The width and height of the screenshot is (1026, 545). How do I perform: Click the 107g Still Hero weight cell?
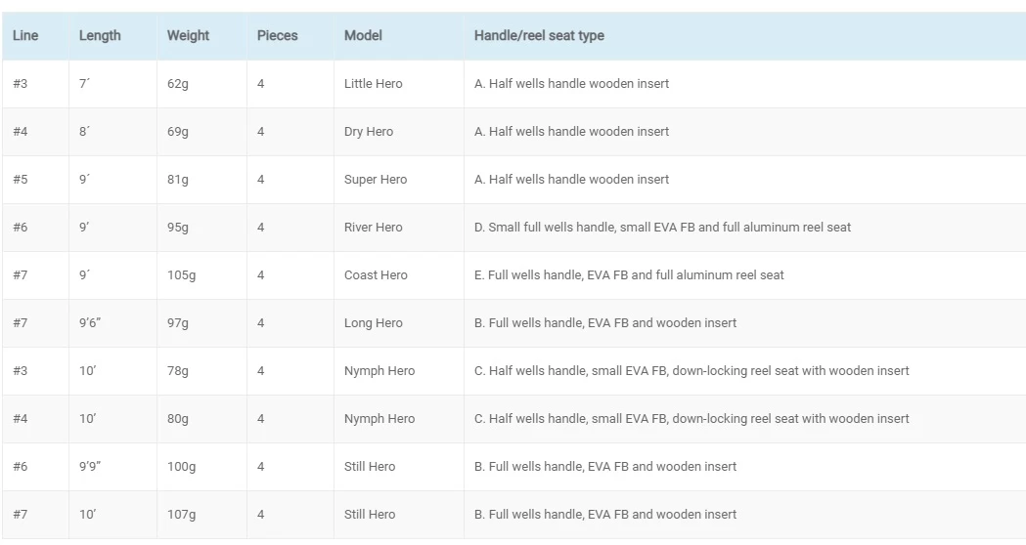(x=181, y=515)
